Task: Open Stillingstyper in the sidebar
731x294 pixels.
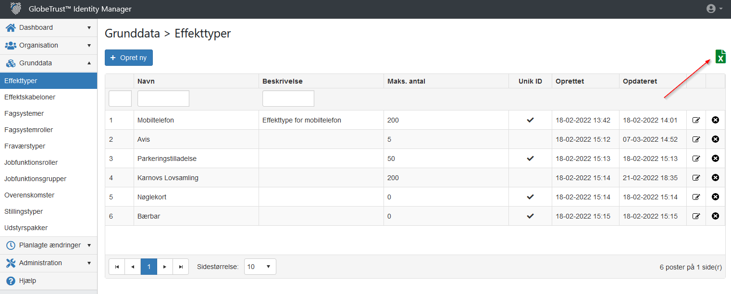Action: 49,211
